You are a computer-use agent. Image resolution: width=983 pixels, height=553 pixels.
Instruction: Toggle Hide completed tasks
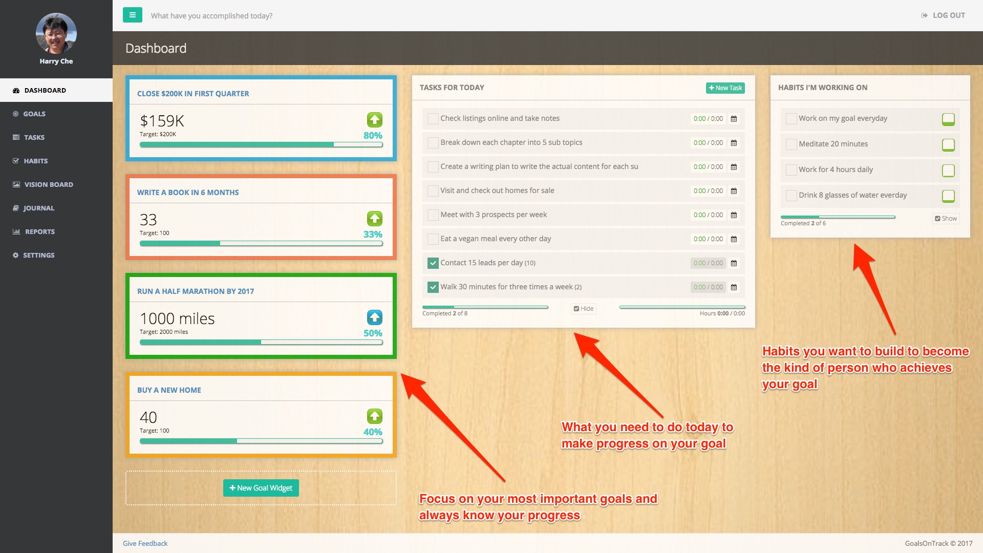point(583,309)
